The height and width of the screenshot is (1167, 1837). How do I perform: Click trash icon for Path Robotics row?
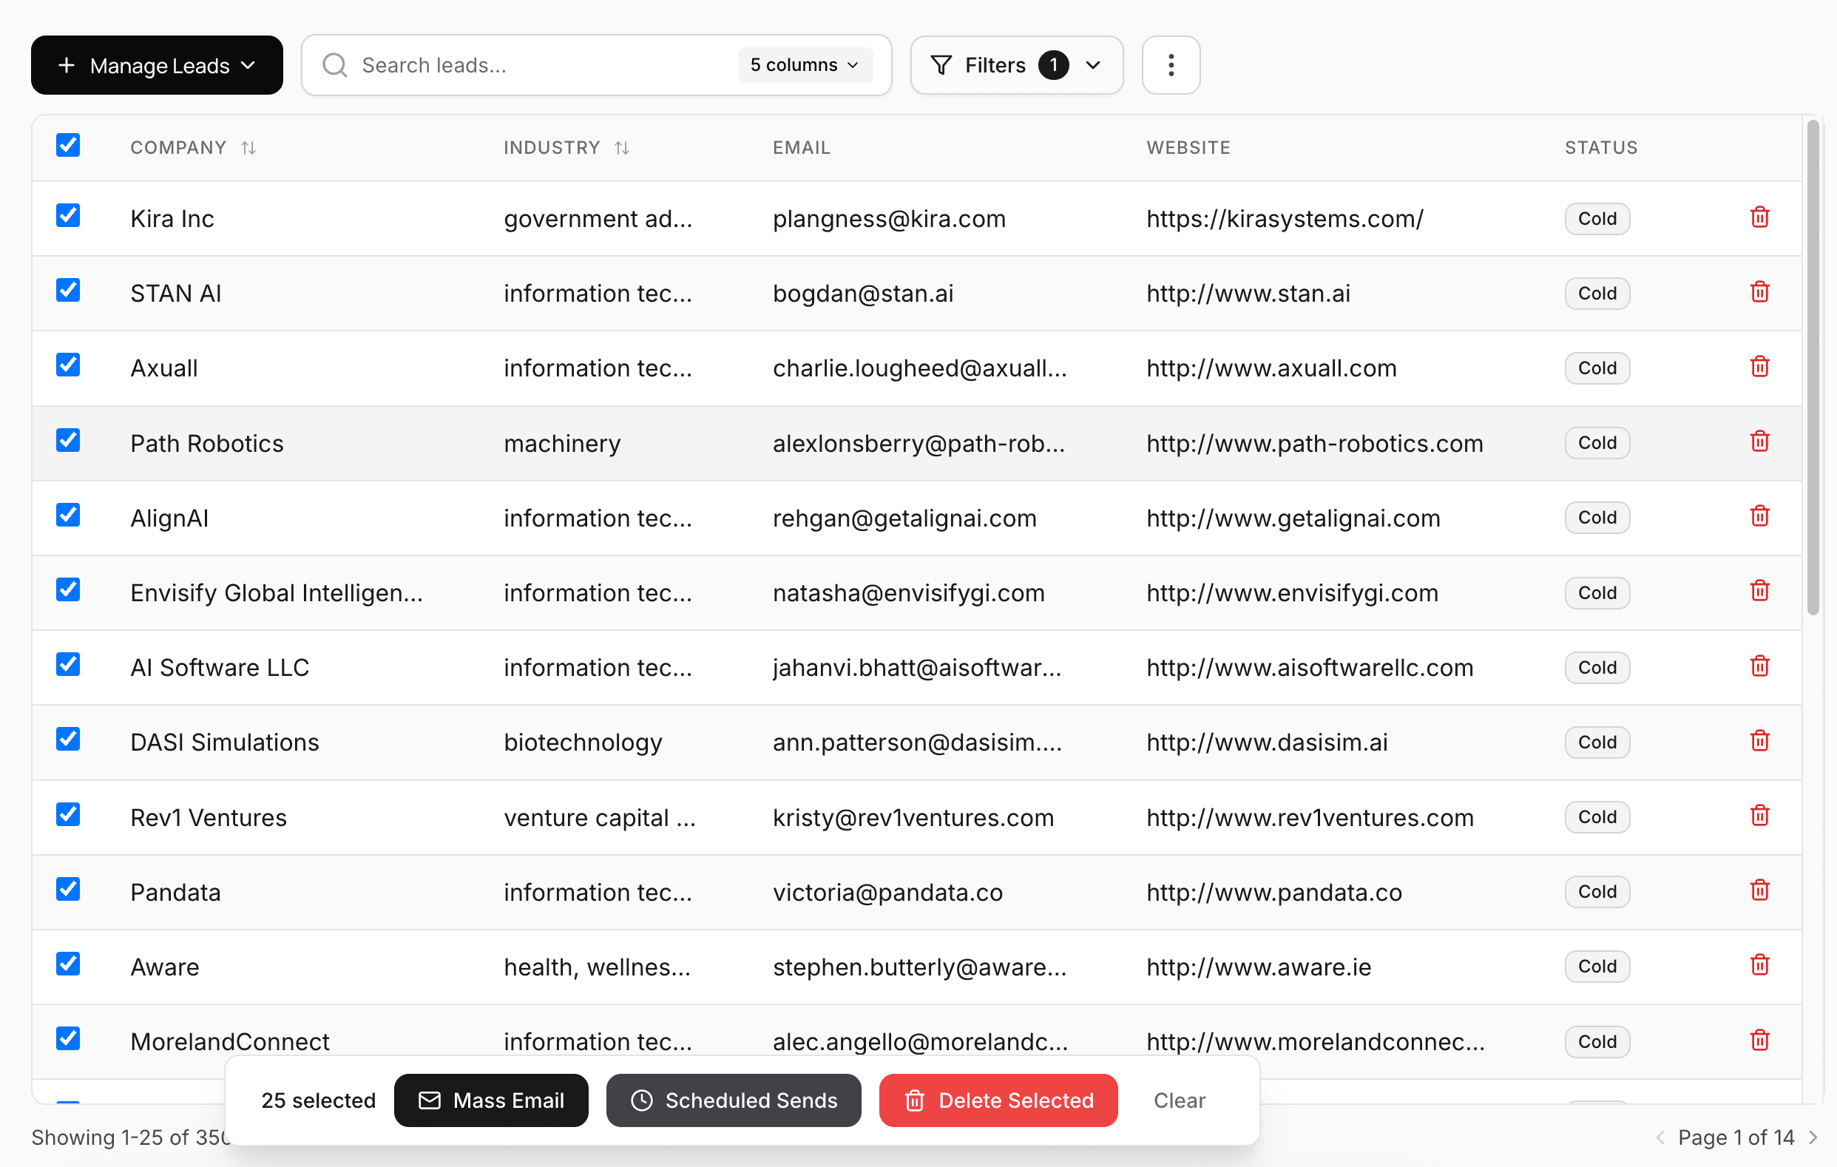tap(1759, 442)
